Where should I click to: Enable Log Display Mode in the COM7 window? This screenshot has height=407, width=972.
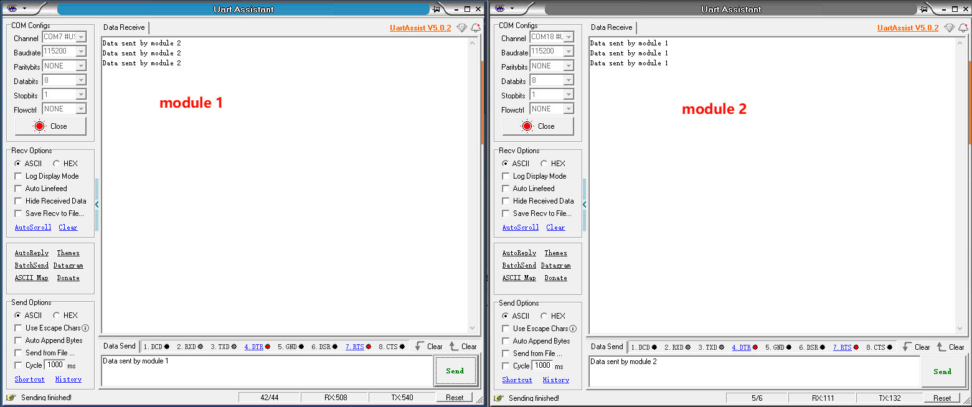(x=18, y=176)
